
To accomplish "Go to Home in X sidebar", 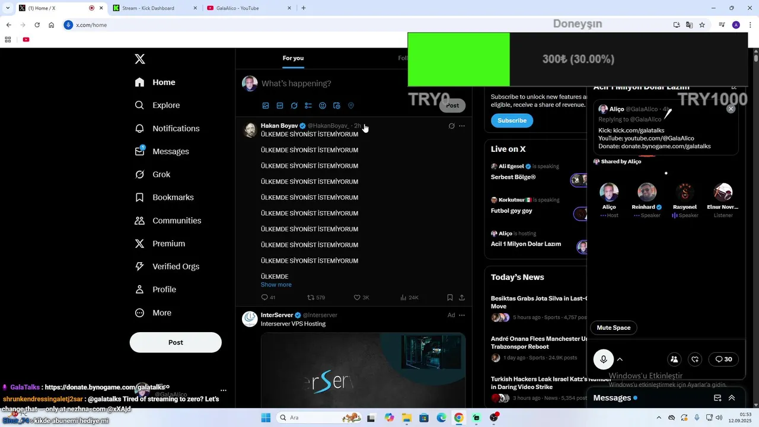I will [155, 82].
